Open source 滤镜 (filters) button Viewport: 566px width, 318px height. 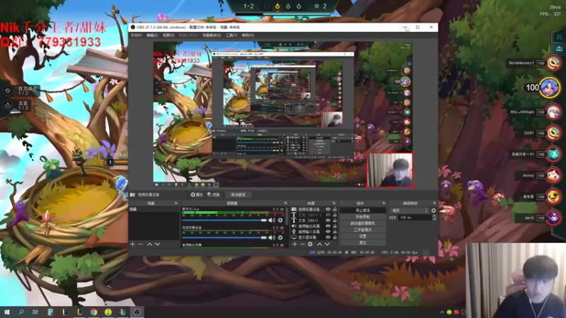214,195
